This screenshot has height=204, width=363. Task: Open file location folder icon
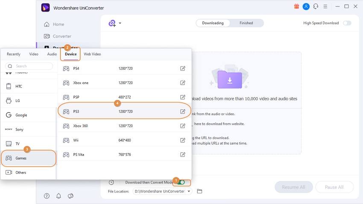199,192
